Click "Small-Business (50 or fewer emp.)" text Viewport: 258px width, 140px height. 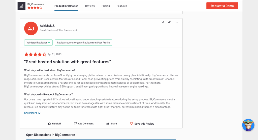point(58,30)
